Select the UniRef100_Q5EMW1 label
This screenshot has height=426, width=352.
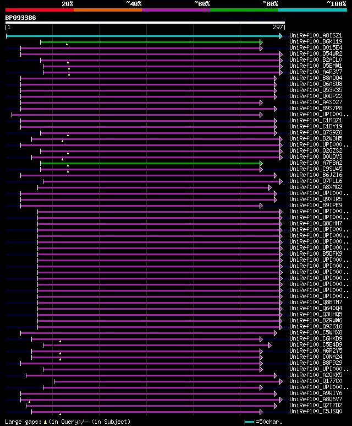tap(316, 66)
